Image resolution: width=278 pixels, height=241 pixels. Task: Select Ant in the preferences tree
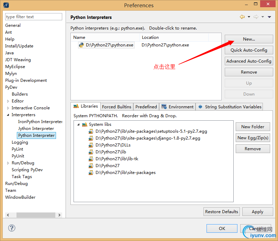point(9,32)
